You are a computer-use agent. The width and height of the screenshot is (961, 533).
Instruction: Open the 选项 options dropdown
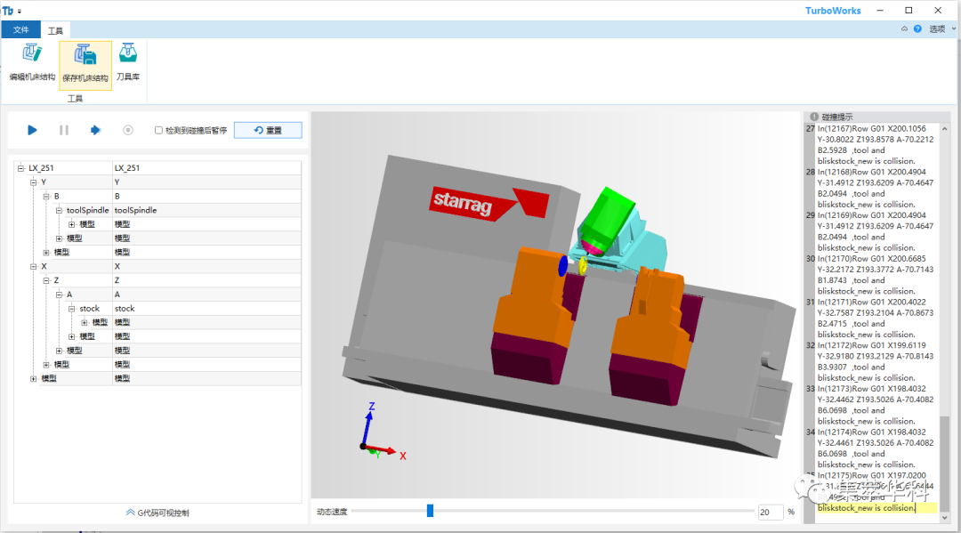pyautogui.click(x=940, y=28)
